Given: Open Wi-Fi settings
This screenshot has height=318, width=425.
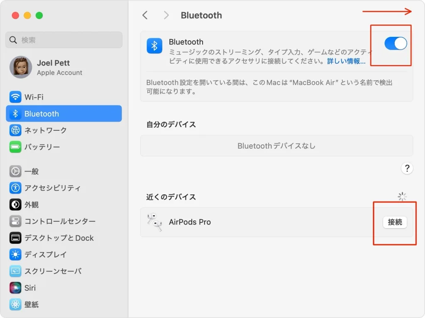Looking at the screenshot, I should (64, 97).
